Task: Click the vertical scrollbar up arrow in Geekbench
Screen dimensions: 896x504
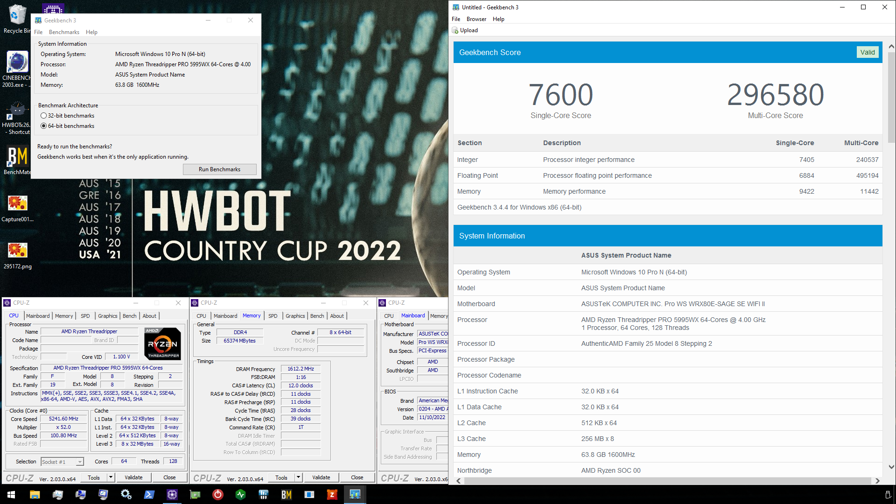Action: point(891,47)
